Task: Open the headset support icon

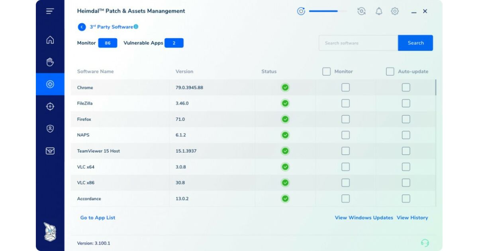Action: click(425, 243)
